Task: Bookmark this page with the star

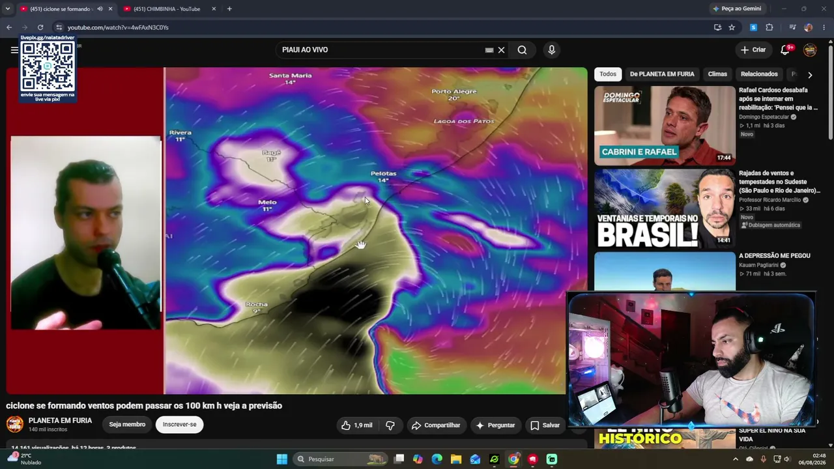Action: pos(732,27)
